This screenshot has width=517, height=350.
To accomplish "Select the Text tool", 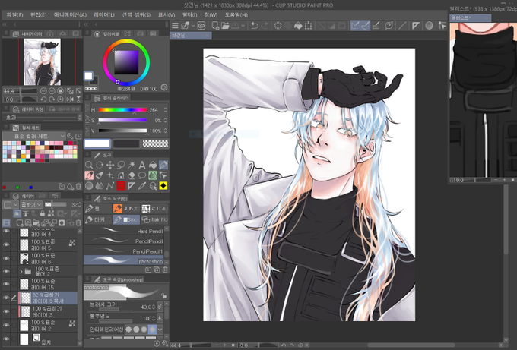I will point(141,165).
